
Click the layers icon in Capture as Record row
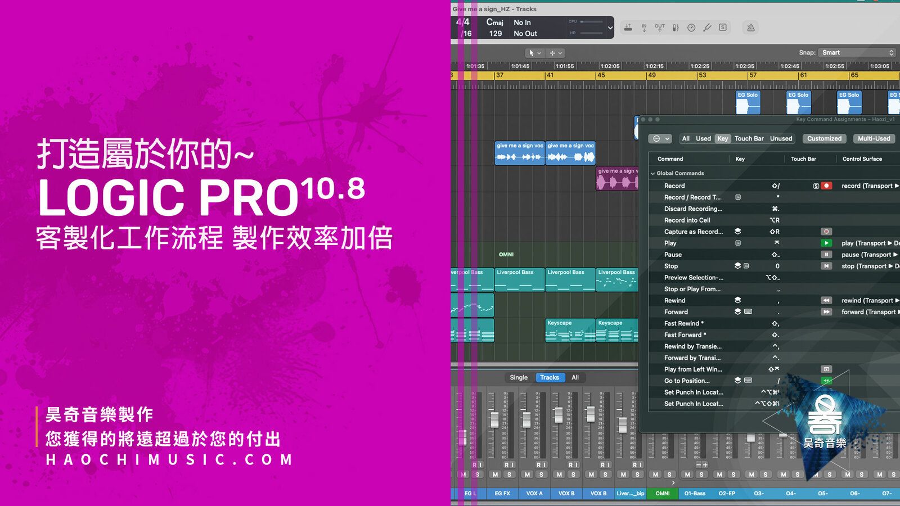737,232
